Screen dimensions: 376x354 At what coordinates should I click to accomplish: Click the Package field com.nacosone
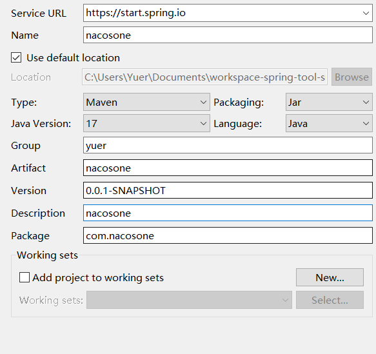coord(228,235)
